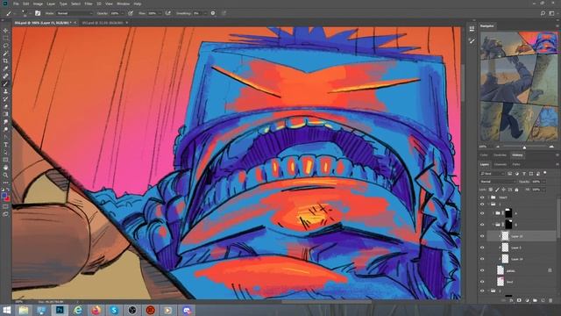Enable airbrush build-up icon
The image size is (561, 316).
(167, 13)
